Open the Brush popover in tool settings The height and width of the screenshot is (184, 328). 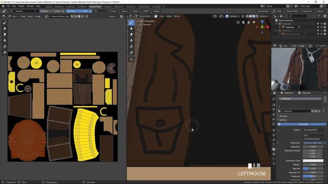(x=114, y=11)
